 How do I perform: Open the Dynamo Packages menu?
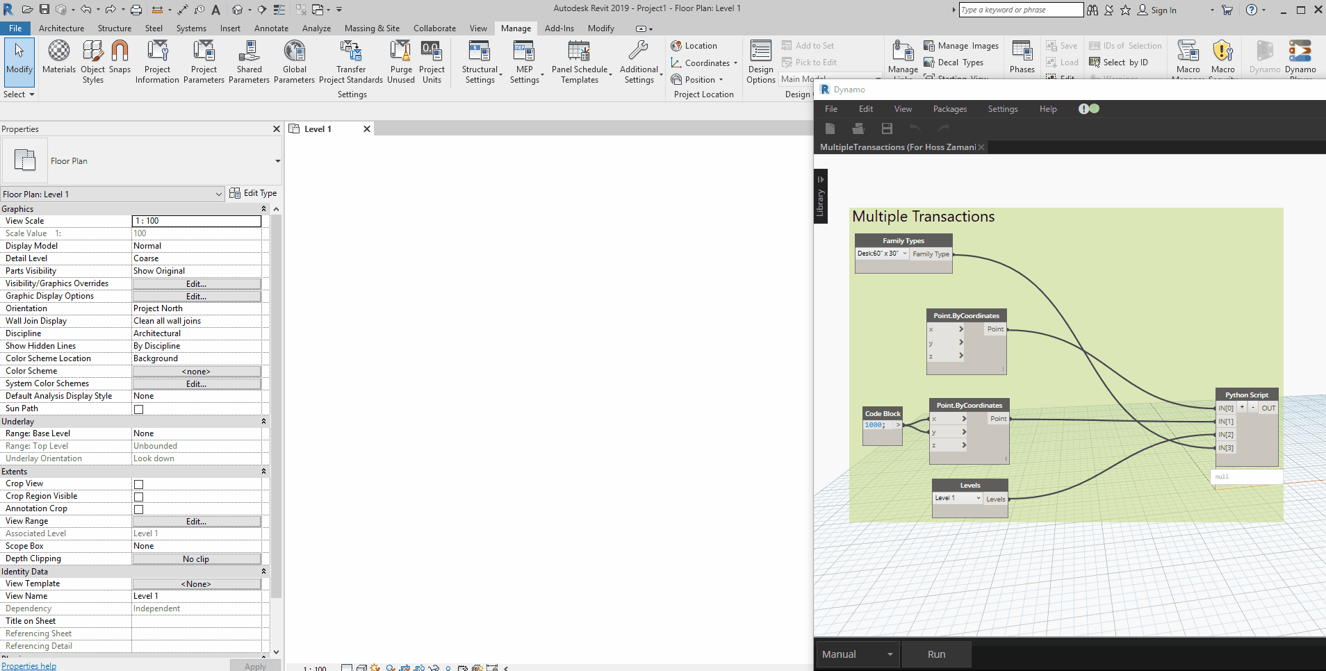click(950, 109)
